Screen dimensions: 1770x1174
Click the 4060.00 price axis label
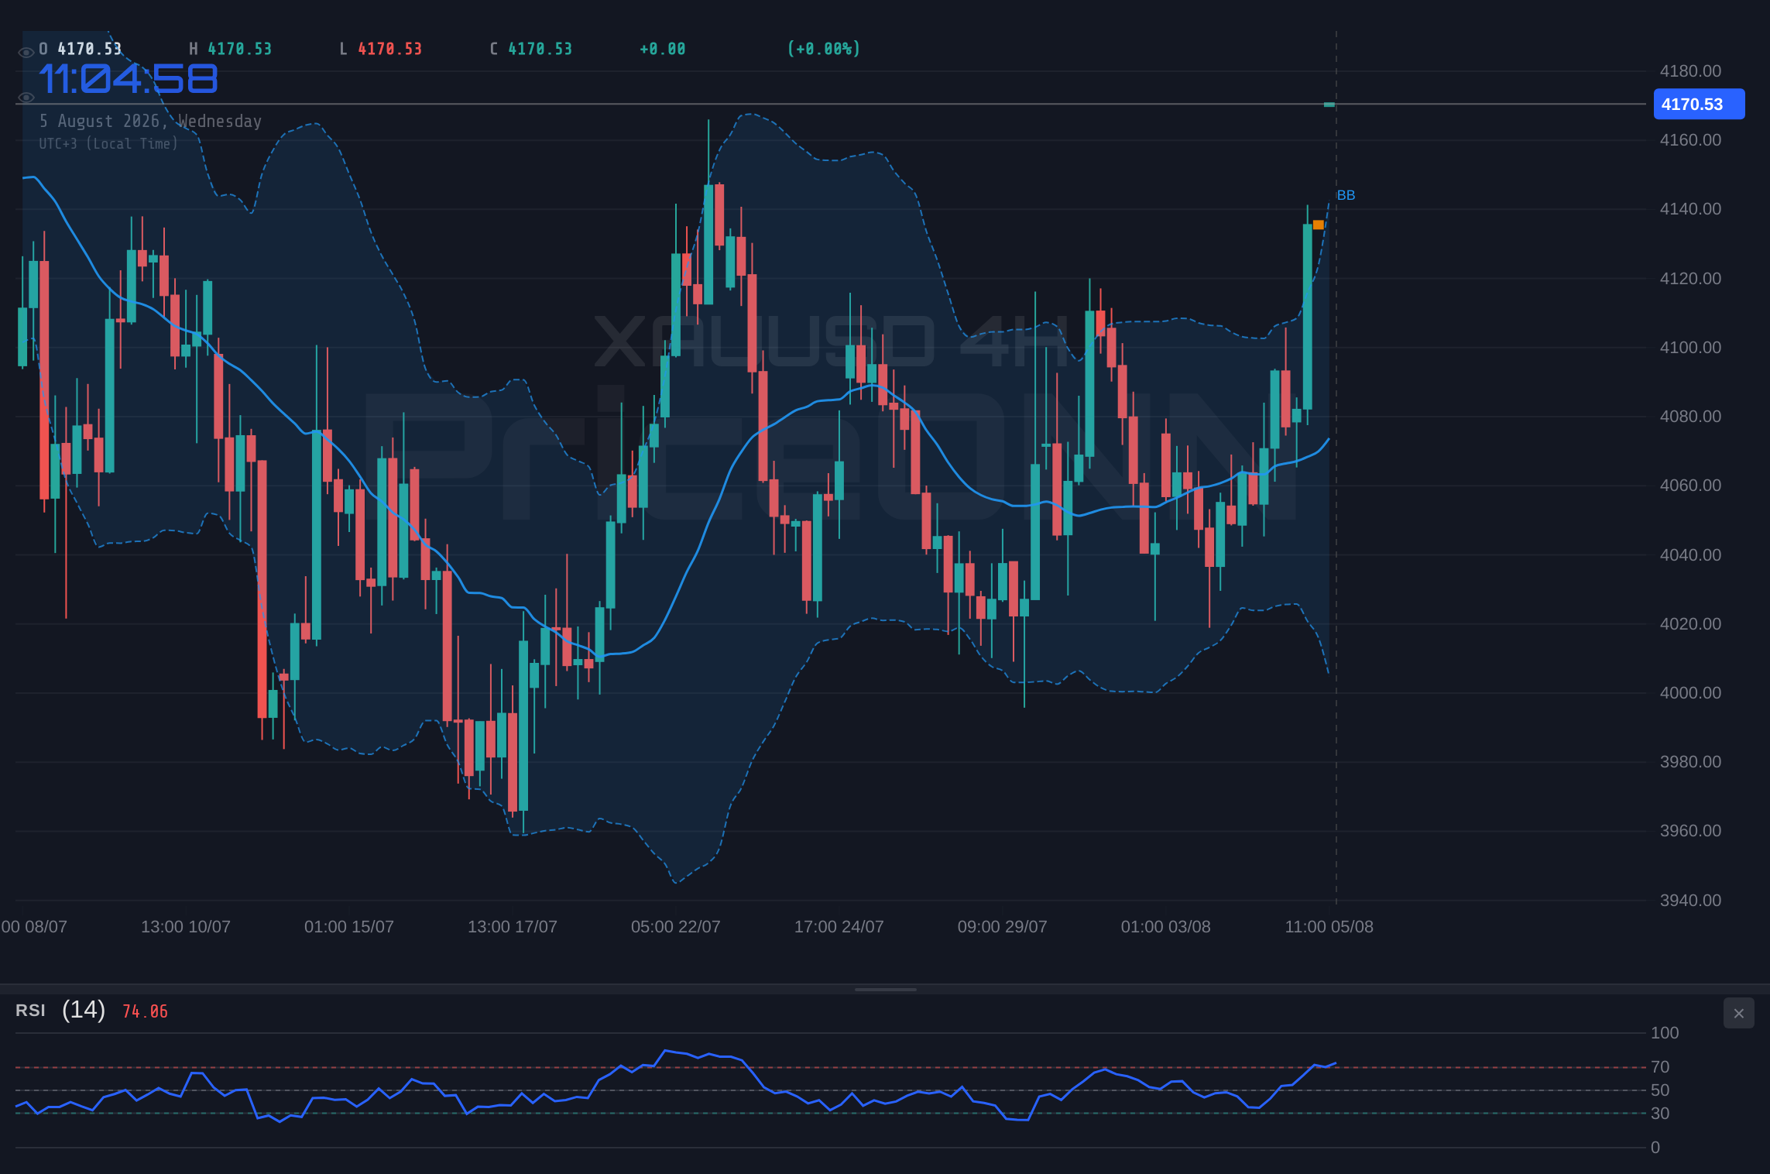(x=1690, y=486)
